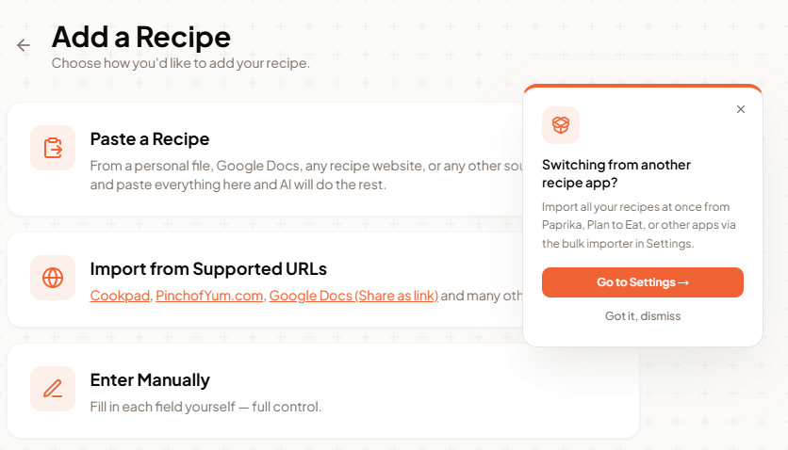Click the box icon in the import popup
Image resolution: width=788 pixels, height=450 pixels.
click(x=561, y=125)
